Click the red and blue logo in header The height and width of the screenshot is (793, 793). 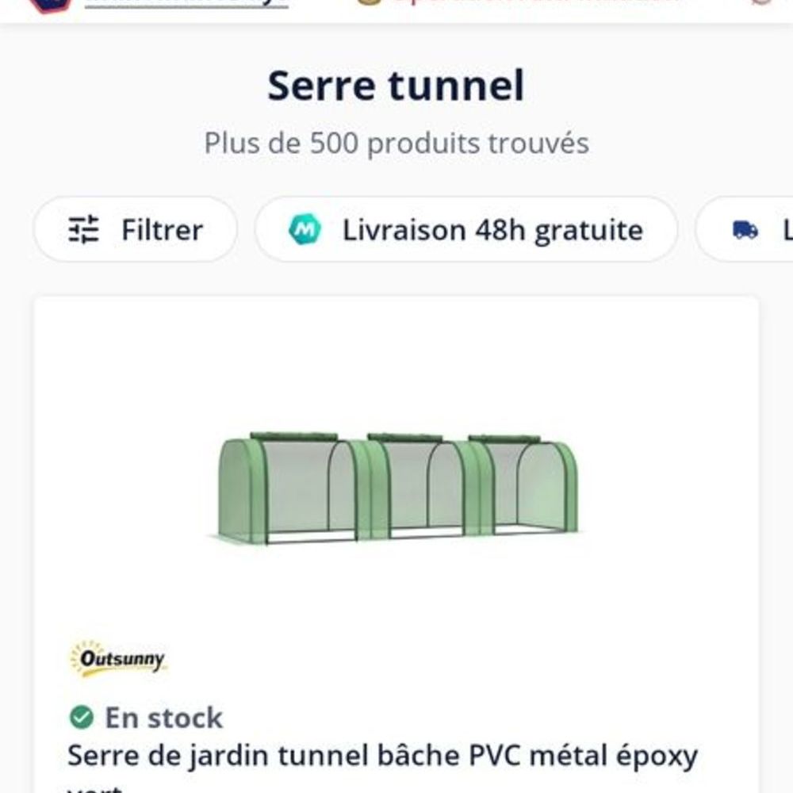(x=52, y=4)
